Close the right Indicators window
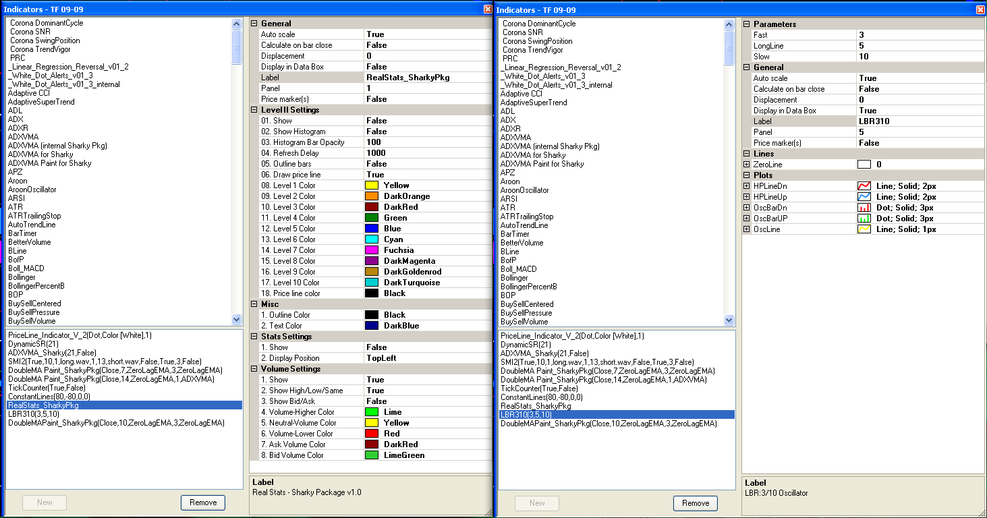Viewport: 987px width, 518px height. tap(980, 9)
